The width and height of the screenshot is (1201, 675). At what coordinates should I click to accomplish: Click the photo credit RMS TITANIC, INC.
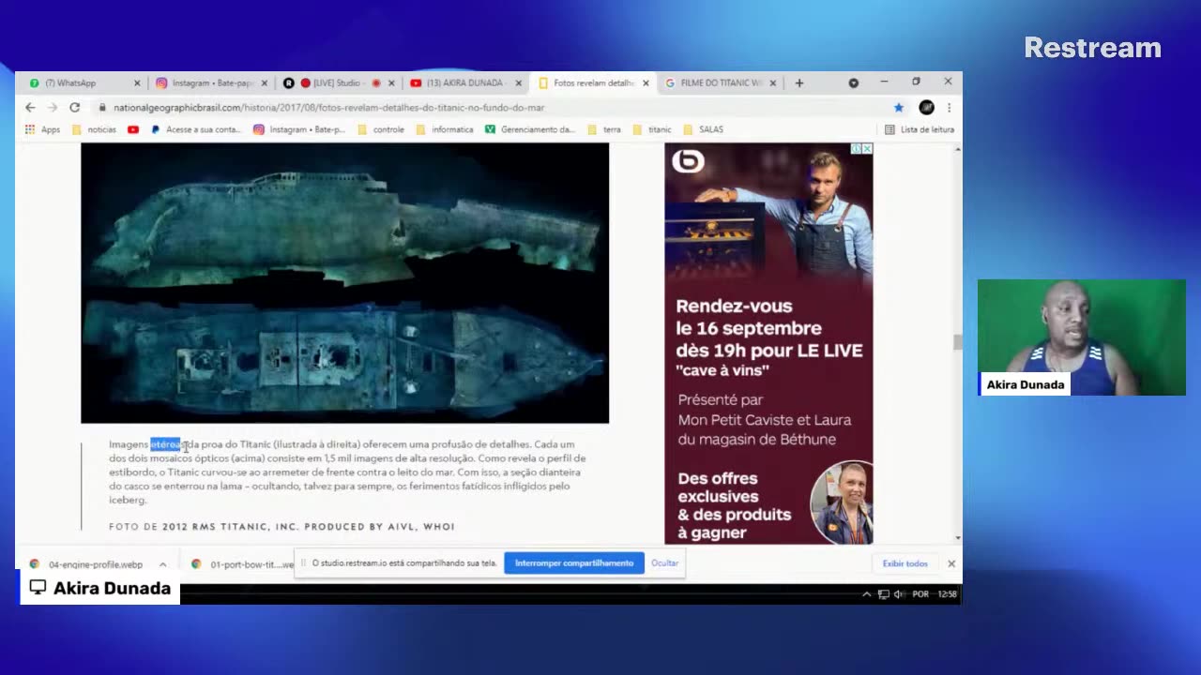click(230, 527)
